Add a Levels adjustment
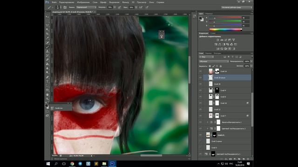Viewport: 298px width, 167px height. [x=222, y=40]
